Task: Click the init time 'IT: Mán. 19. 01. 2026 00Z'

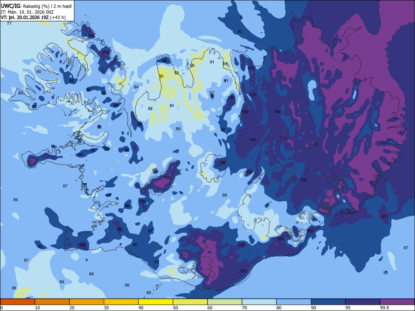Action: coord(27,12)
